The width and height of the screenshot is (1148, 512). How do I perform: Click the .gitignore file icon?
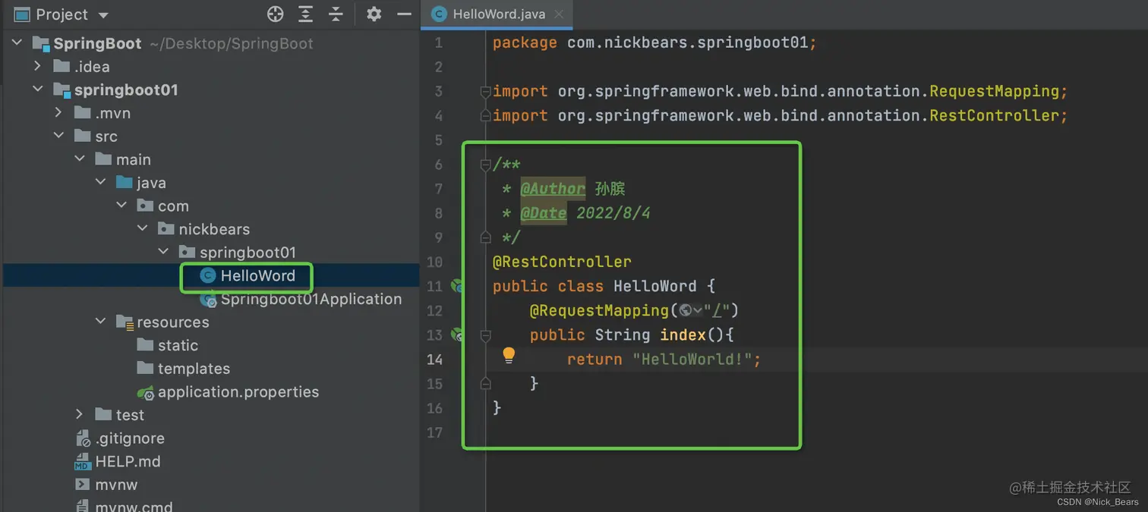(83, 438)
